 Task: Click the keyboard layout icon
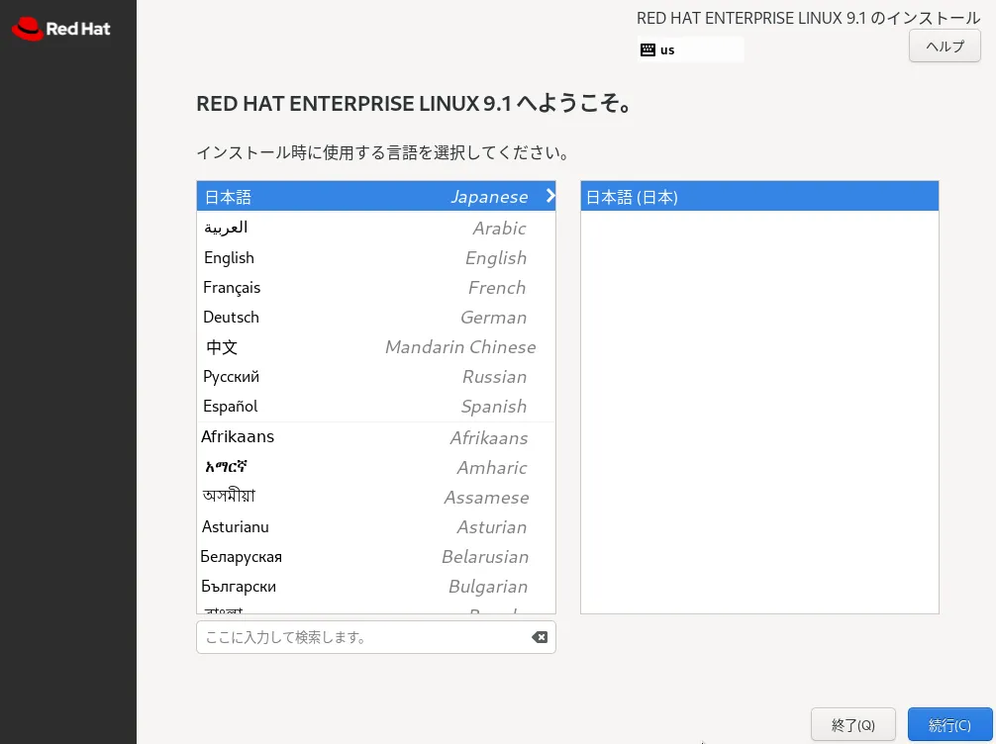pyautogui.click(x=647, y=49)
